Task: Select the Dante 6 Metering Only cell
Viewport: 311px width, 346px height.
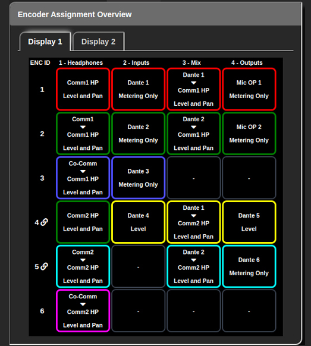Action: (249, 266)
